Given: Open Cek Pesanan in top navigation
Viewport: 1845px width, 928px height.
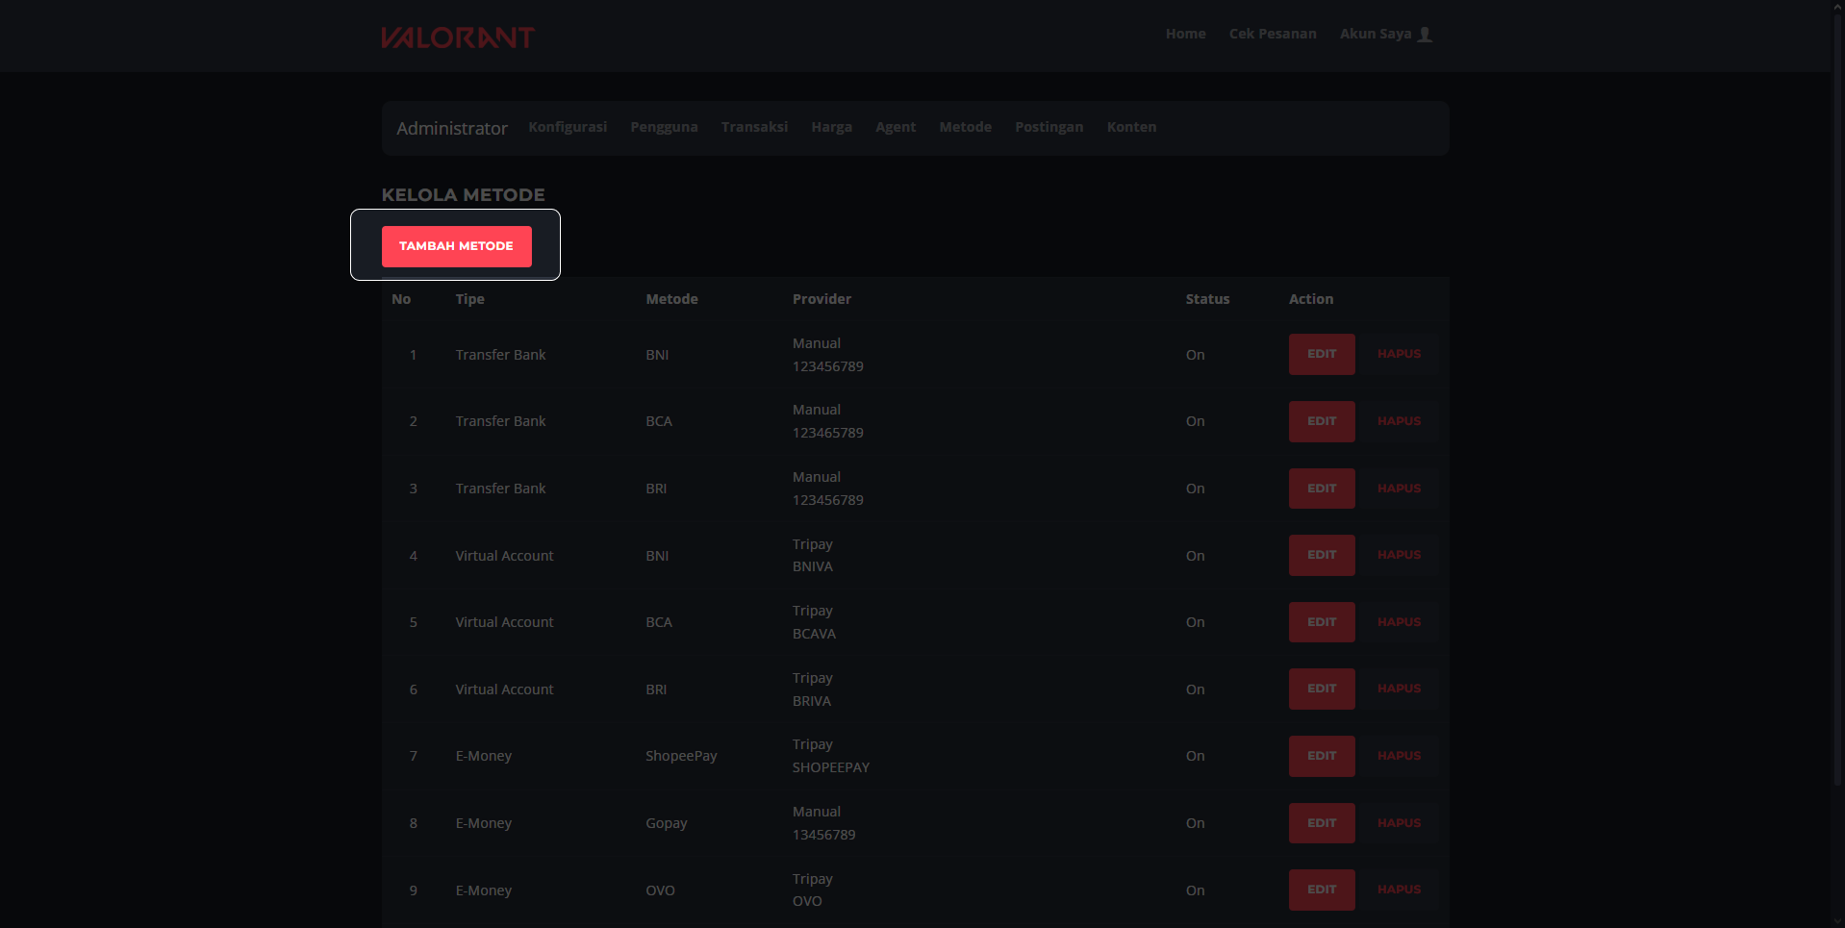Looking at the screenshot, I should [x=1273, y=34].
